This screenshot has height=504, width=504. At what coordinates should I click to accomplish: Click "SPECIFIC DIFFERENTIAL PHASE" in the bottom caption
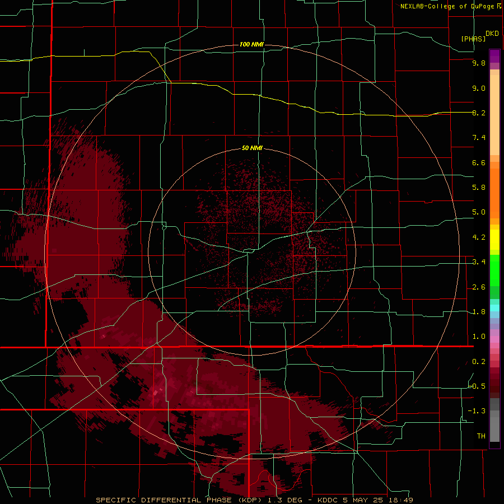pos(164,500)
